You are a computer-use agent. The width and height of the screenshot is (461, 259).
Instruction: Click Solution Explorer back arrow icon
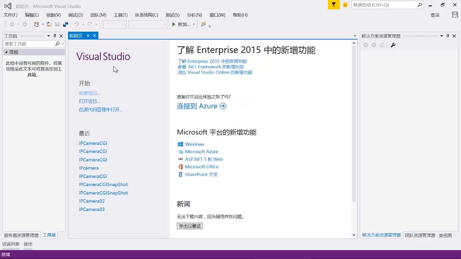click(366, 45)
